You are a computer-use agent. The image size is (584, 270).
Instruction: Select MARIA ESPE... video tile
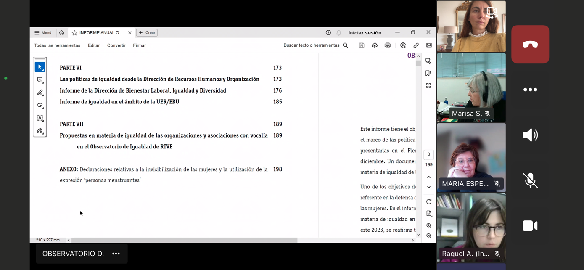471,158
